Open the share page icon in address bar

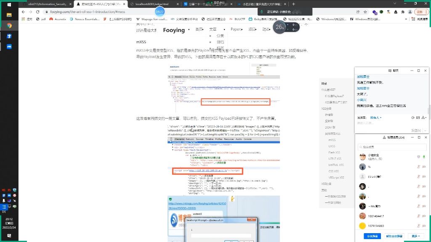coord(358,12)
